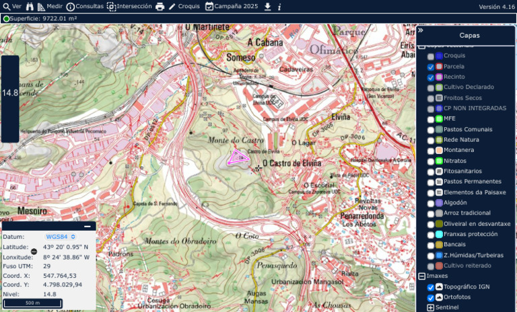Click the green Superficie status indicator
Image resolution: width=517 pixels, height=312 pixels.
point(6,19)
